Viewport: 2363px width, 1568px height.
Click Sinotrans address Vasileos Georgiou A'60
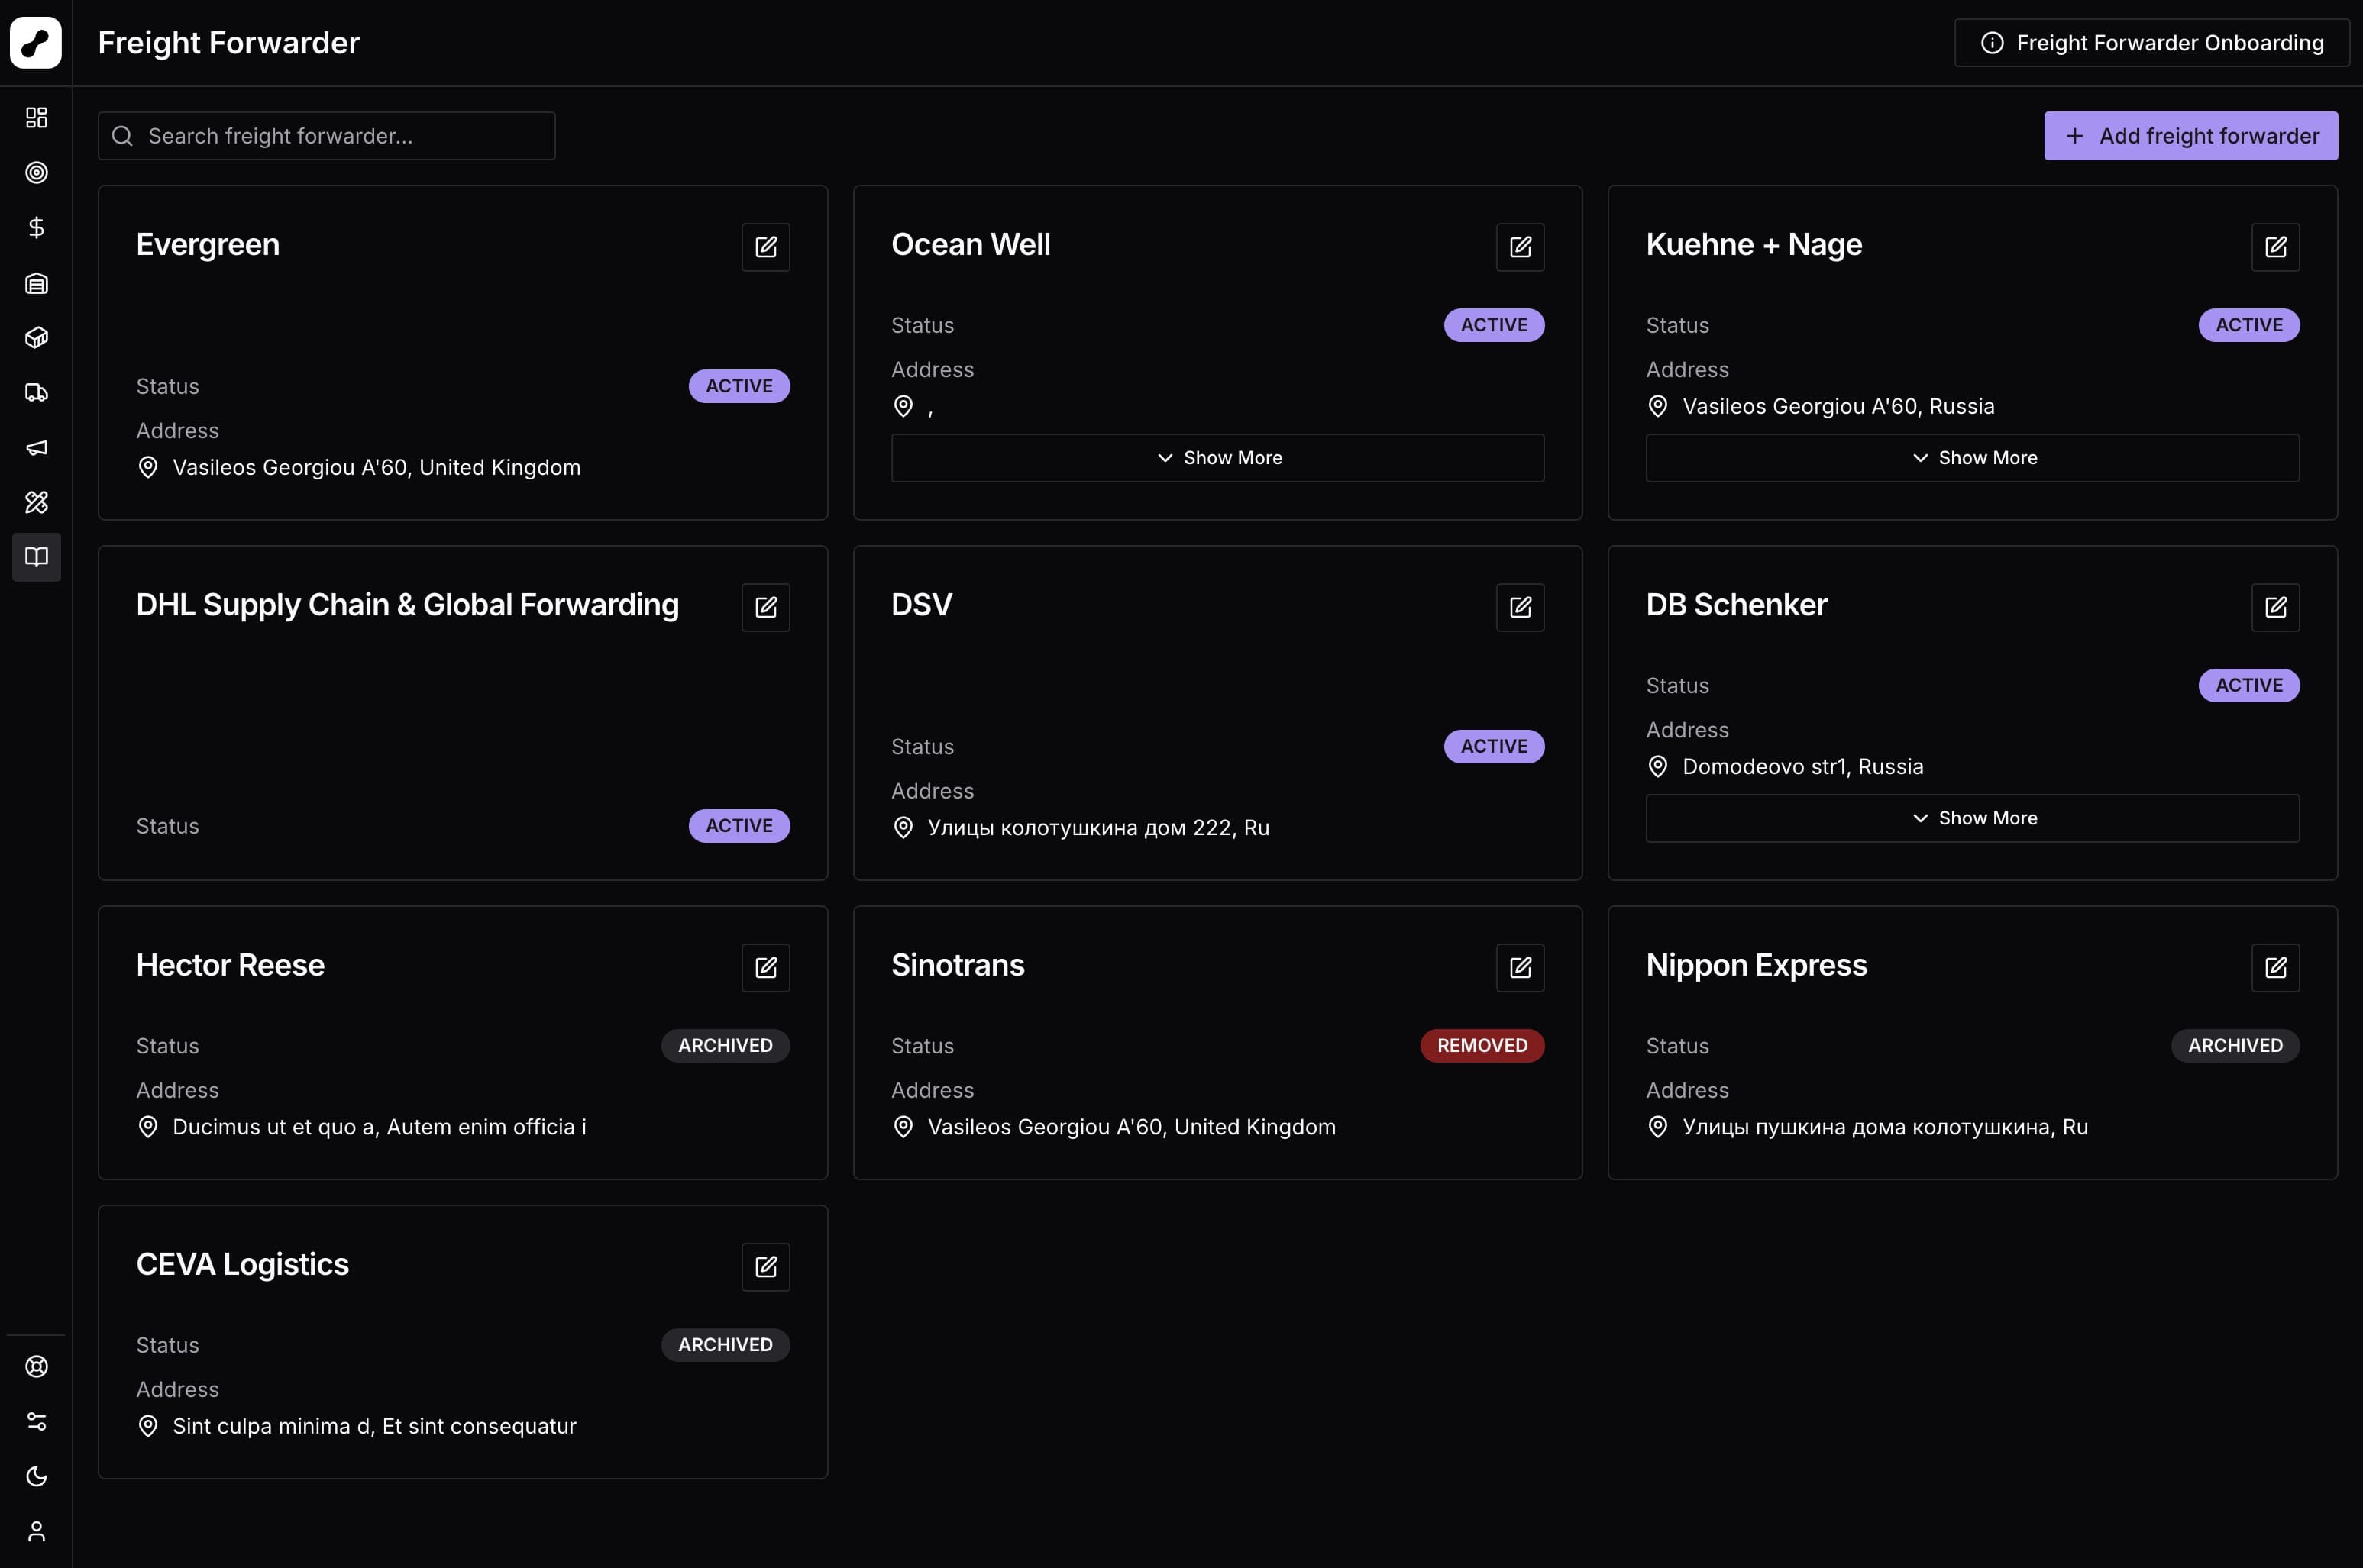click(x=1132, y=1127)
